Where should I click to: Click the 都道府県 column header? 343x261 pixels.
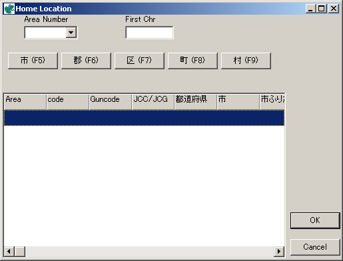point(196,102)
